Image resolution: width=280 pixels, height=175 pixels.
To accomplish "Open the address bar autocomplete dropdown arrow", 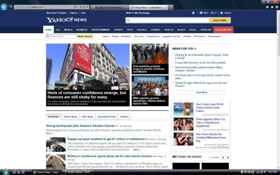I will pos(78,7).
